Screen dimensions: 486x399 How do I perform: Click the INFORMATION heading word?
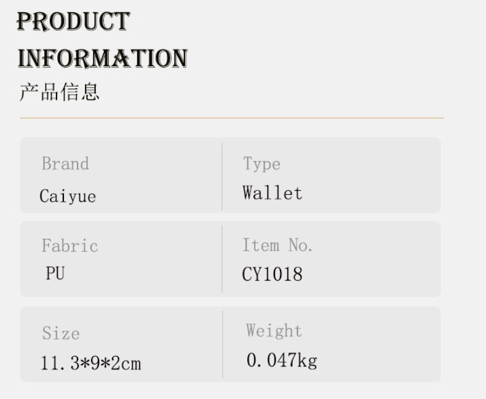point(102,58)
